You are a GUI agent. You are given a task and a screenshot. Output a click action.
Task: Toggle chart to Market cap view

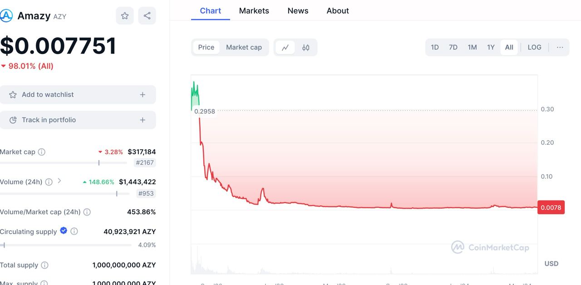(244, 48)
